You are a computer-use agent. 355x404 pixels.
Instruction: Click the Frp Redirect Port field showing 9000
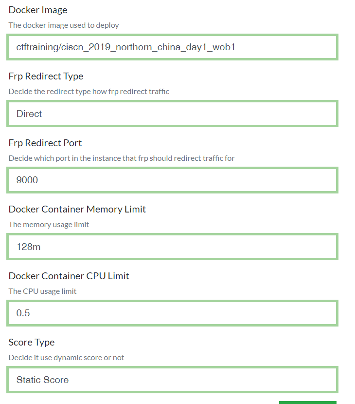click(x=172, y=180)
